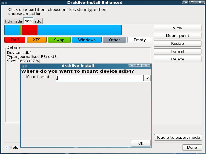Click the Done button
206x154 pixels.
(192, 147)
